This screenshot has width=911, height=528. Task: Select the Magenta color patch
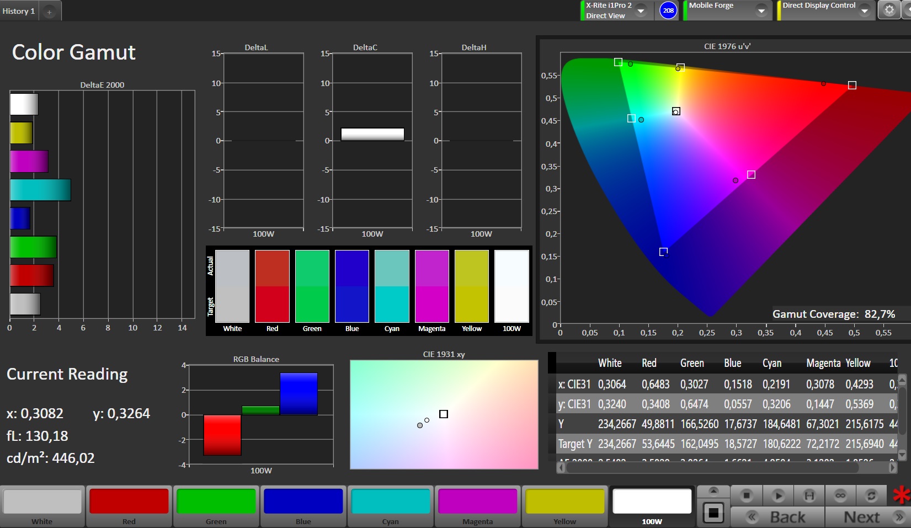pos(477,506)
